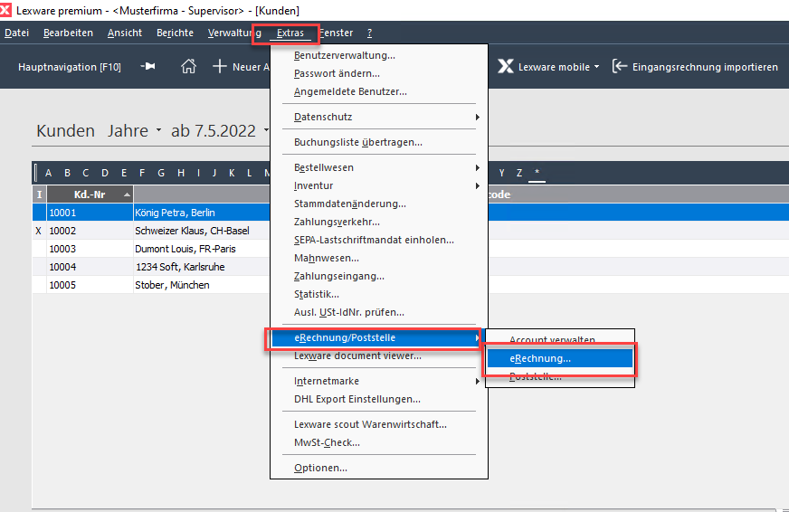Click the X marker in row 10002
Viewport: 789px width, 512px height.
(x=39, y=231)
